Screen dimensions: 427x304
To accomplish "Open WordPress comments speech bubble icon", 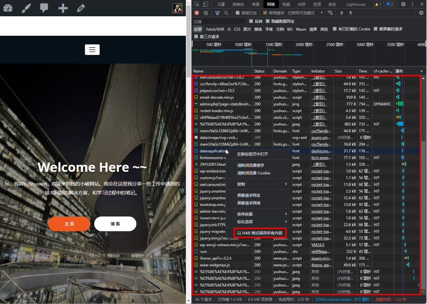I will click(x=44, y=8).
